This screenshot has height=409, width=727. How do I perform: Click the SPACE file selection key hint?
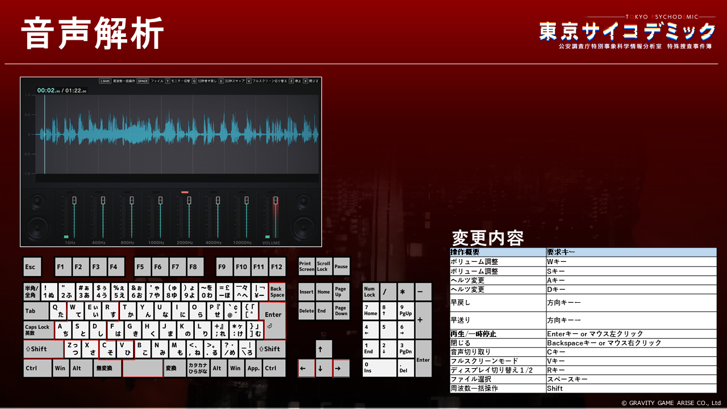coord(150,81)
